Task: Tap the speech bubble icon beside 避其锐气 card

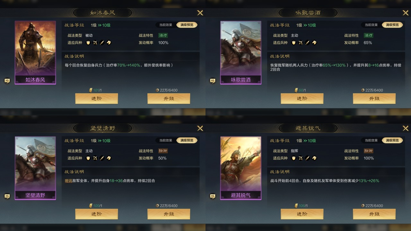Action: [x=212, y=196]
